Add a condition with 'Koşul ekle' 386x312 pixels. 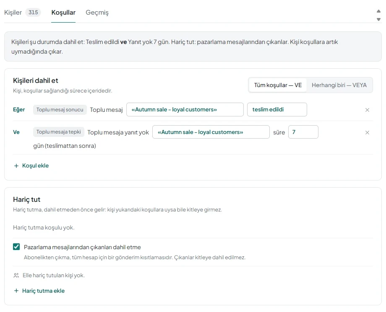tap(31, 166)
